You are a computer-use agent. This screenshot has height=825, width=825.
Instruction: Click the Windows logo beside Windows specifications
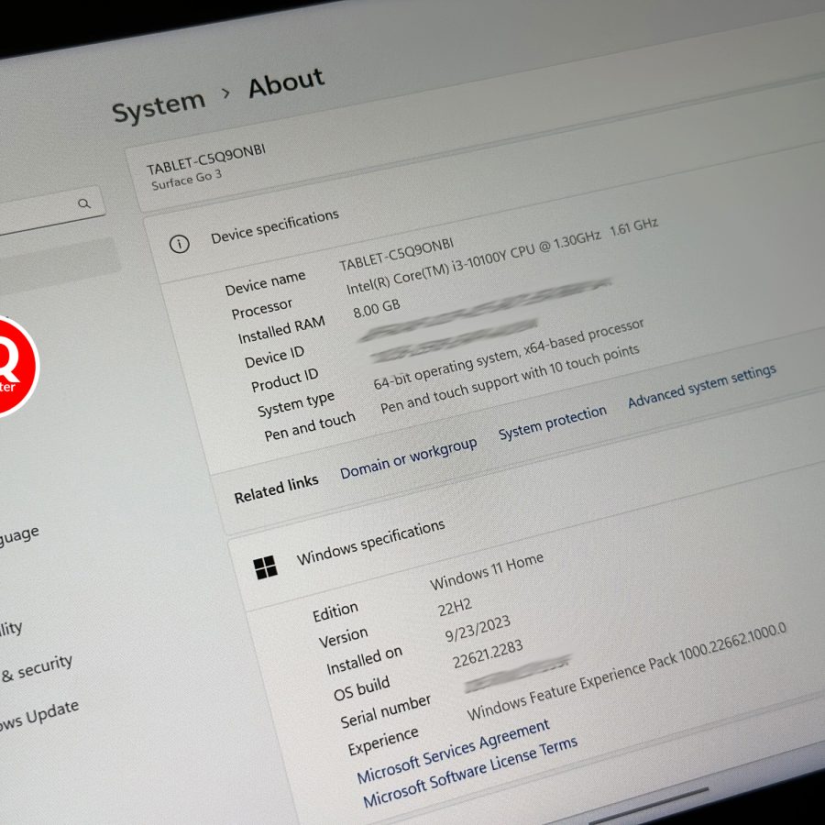266,567
